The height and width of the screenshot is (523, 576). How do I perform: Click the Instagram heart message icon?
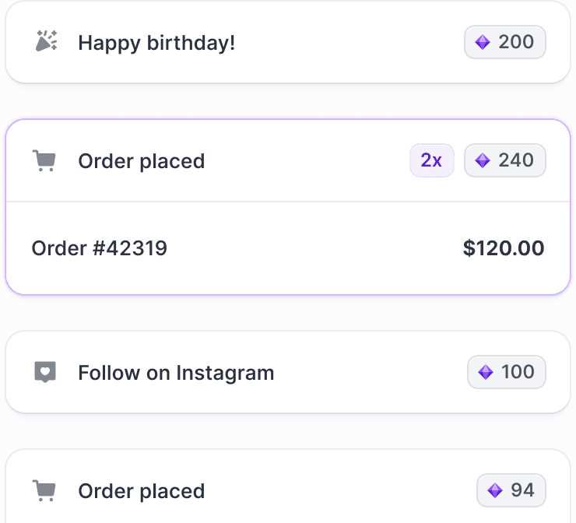click(45, 372)
